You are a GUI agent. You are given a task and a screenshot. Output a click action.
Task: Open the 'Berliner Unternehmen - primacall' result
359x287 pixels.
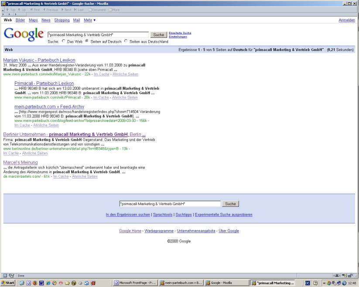point(75,135)
